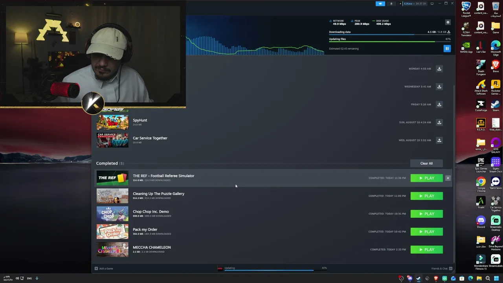
Task: Play Cleaning Up The Puzzle Gallery
Action: pos(427,196)
